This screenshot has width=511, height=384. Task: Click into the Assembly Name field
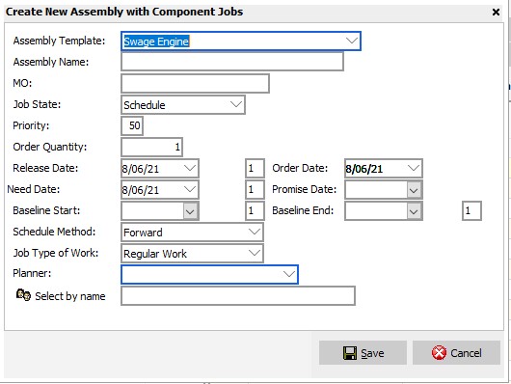click(x=232, y=62)
